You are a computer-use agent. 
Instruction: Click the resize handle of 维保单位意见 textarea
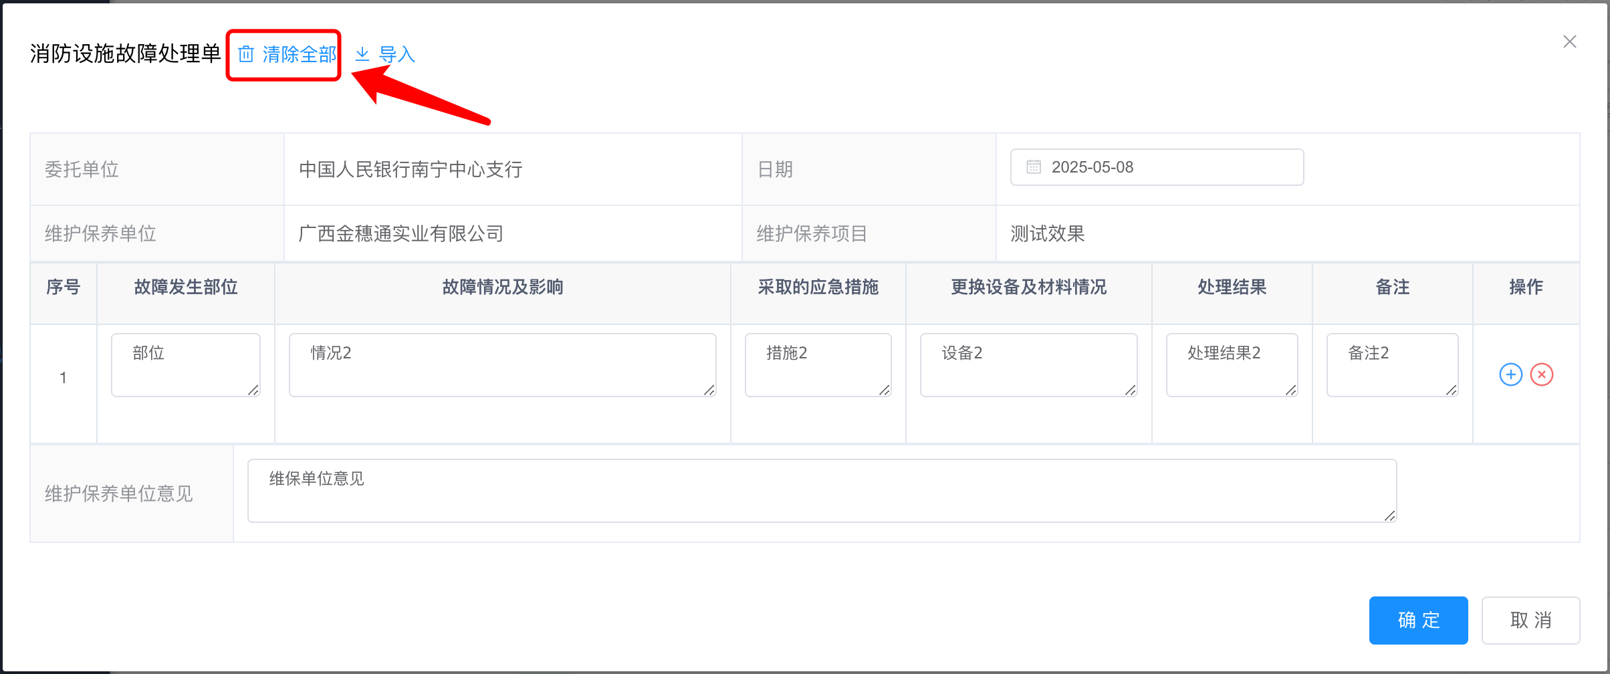tap(1391, 516)
